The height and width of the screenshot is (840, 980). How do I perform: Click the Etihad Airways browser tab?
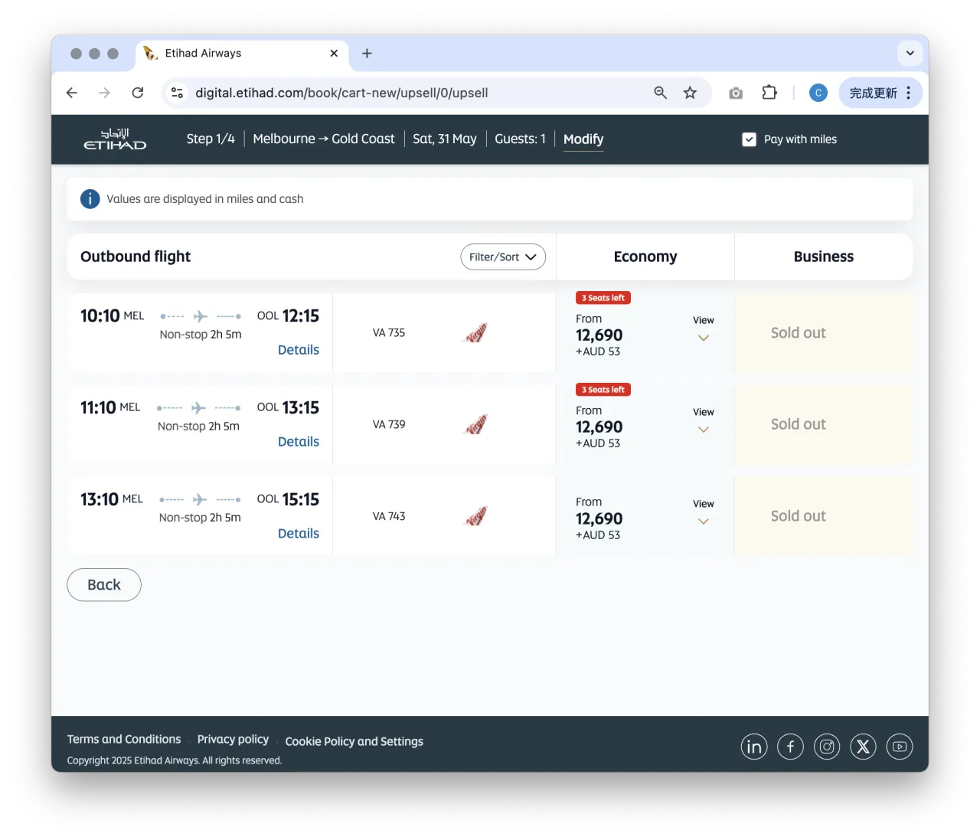pyautogui.click(x=242, y=53)
